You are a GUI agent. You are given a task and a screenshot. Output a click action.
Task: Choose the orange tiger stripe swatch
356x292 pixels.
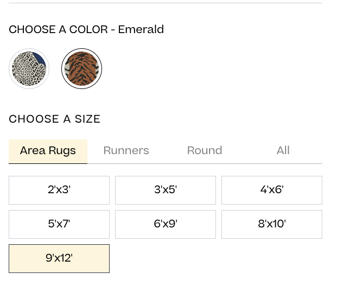[x=82, y=68]
